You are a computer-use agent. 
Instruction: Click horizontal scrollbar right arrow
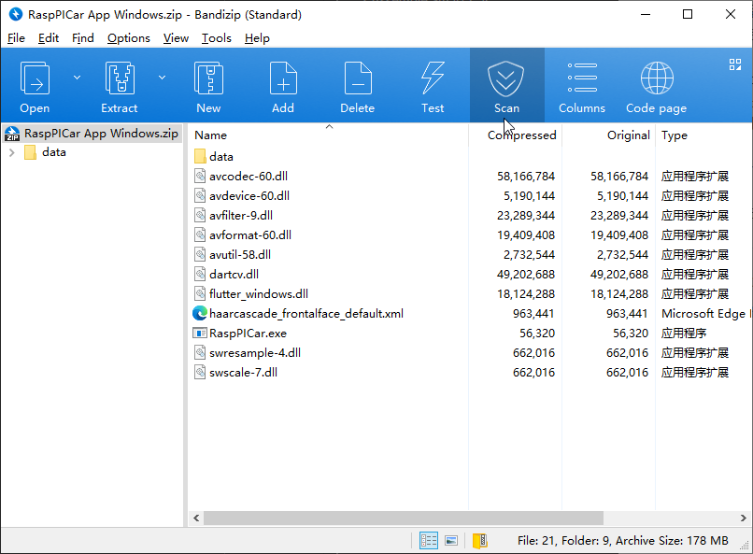743,518
